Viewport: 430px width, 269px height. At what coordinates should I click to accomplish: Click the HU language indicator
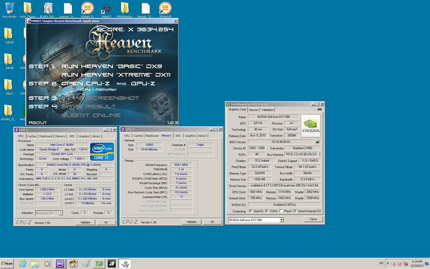pyautogui.click(x=381, y=263)
